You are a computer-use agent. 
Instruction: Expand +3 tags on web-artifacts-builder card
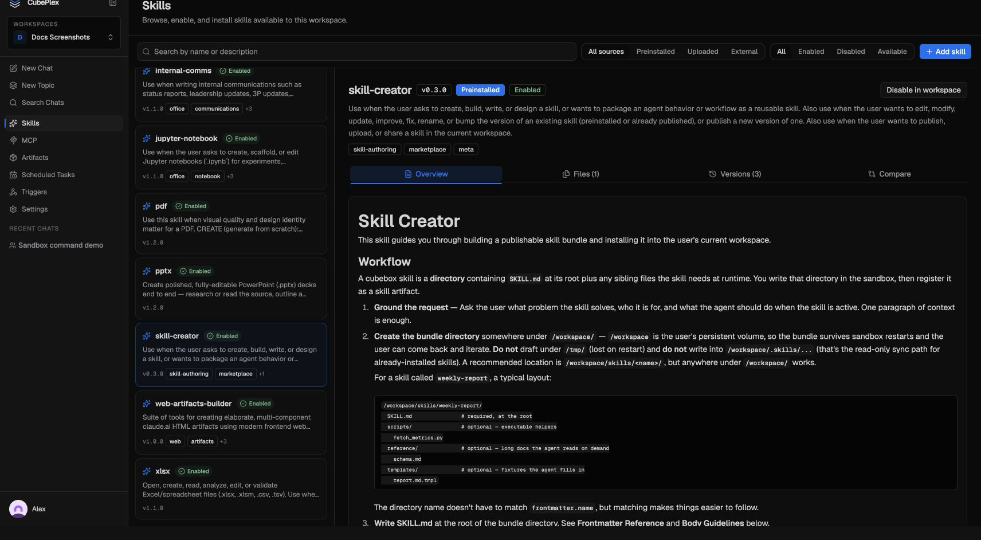(x=223, y=441)
